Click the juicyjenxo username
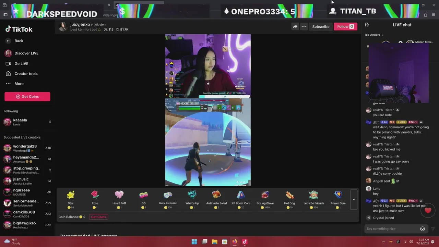 click(x=80, y=24)
